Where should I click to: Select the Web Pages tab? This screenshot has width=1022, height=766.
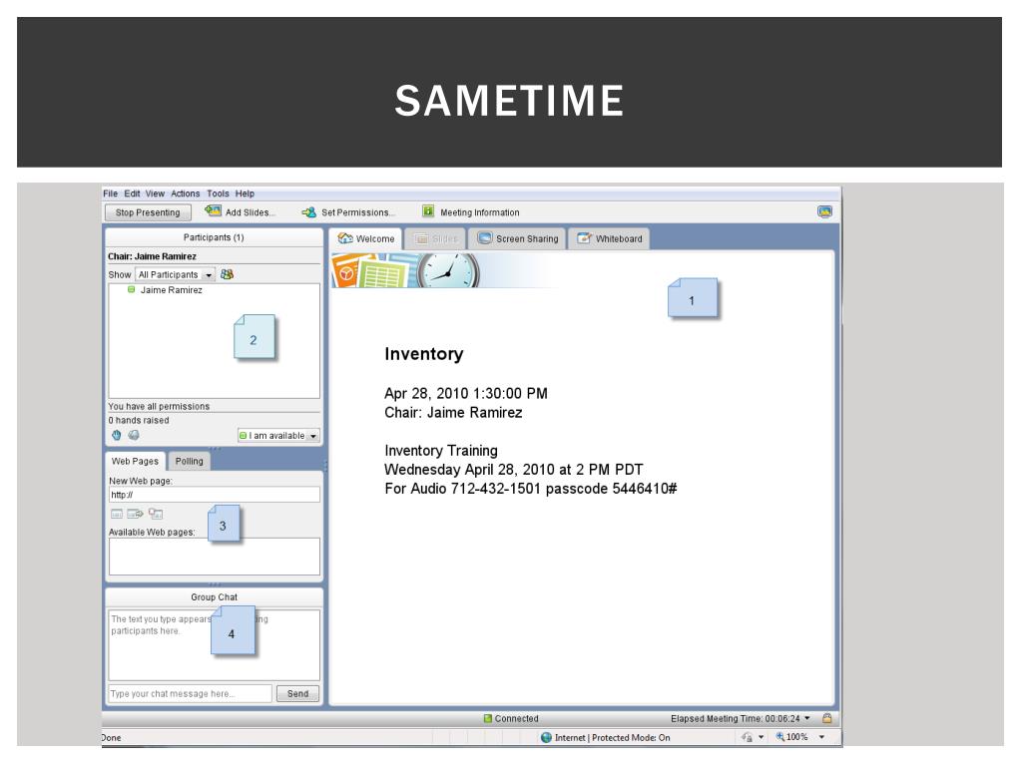[135, 461]
